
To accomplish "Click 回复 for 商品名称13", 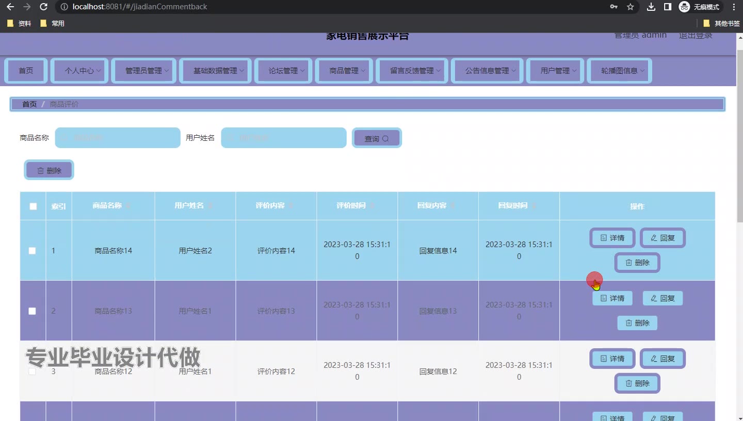I will 663,298.
